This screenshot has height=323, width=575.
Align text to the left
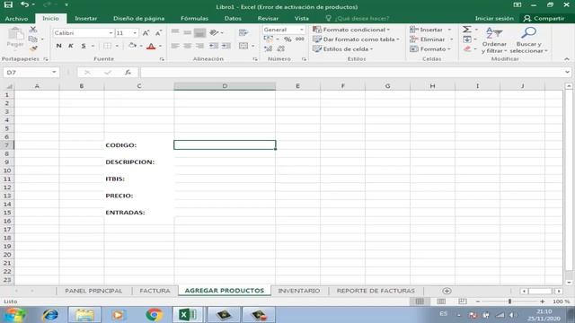[x=175, y=46]
